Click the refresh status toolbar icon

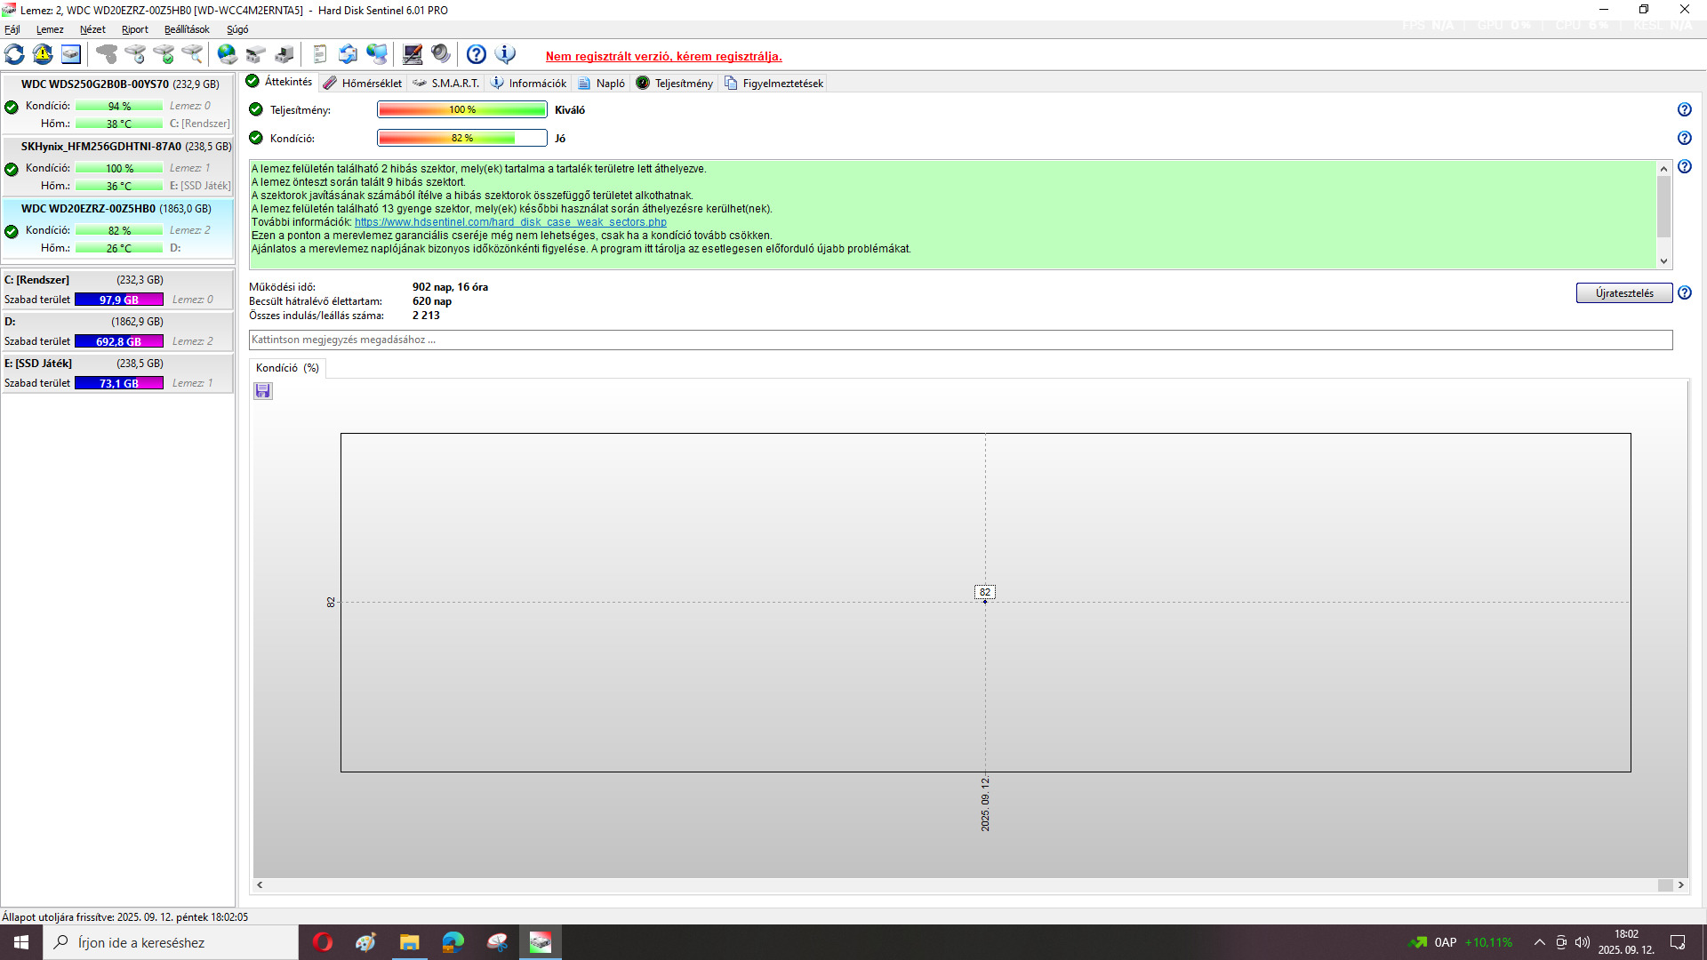[14, 54]
